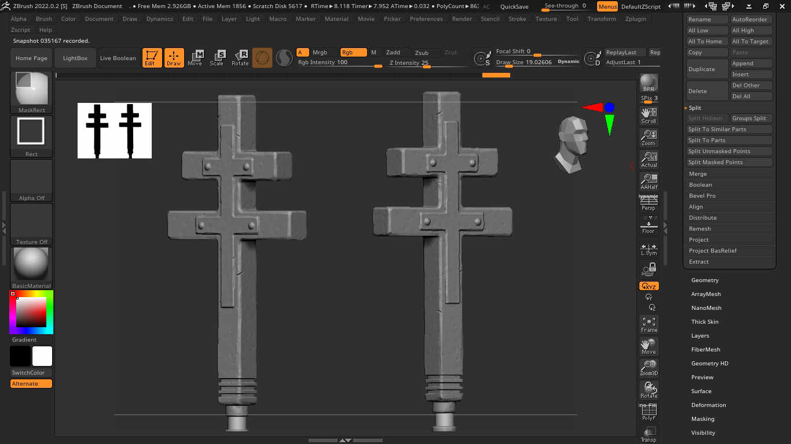Click the sculptris pro icon
The image size is (791, 444).
[284, 58]
